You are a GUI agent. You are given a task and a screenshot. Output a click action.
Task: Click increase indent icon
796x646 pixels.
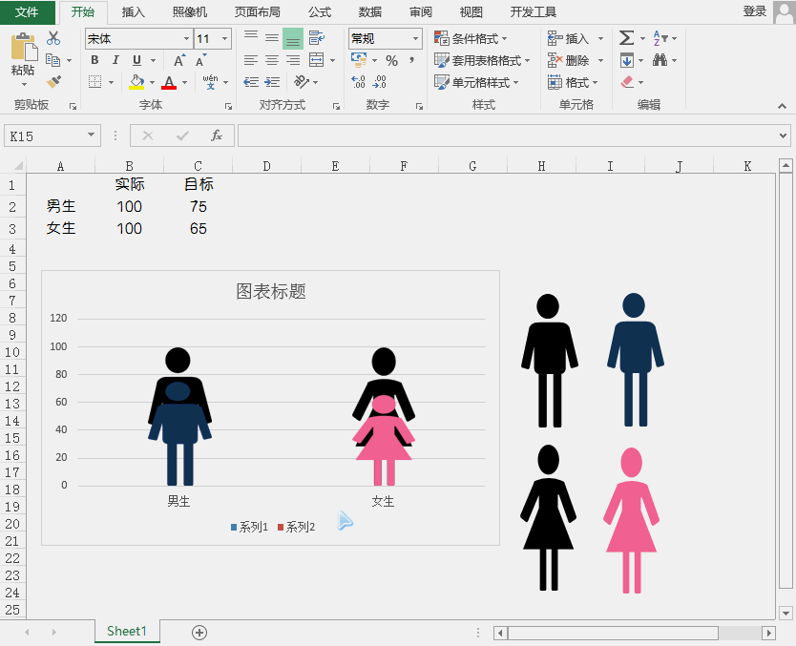273,82
